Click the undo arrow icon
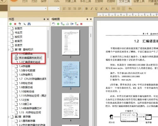Viewport: 158px width, 126px height. point(130,9)
